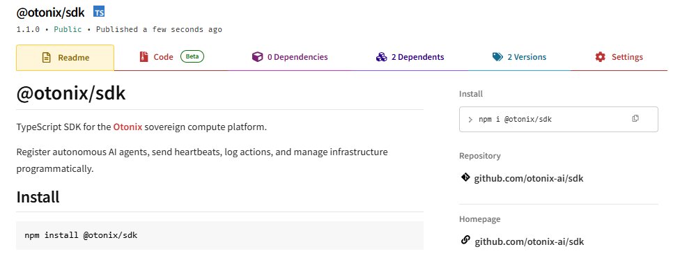Click the version number 1.1.0

tap(28, 29)
